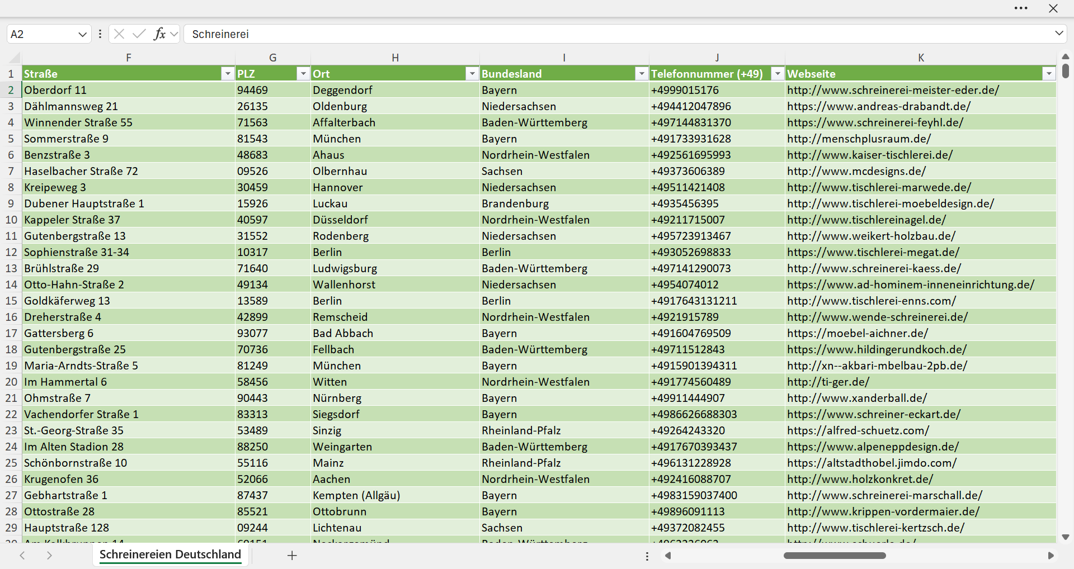Open the Ort column filter dropdown
The image size is (1074, 569).
point(472,74)
